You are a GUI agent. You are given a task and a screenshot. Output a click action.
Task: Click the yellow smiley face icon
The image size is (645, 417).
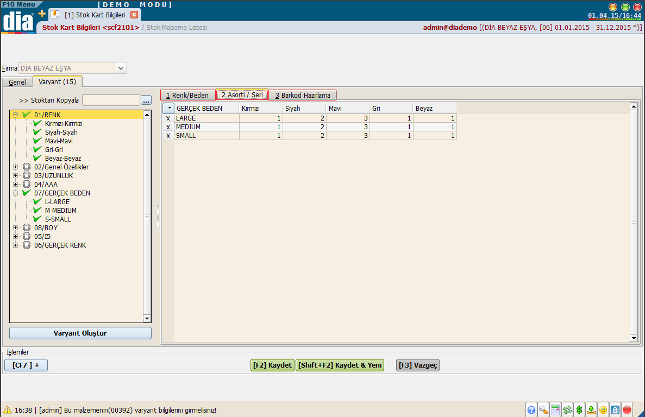tap(603, 409)
